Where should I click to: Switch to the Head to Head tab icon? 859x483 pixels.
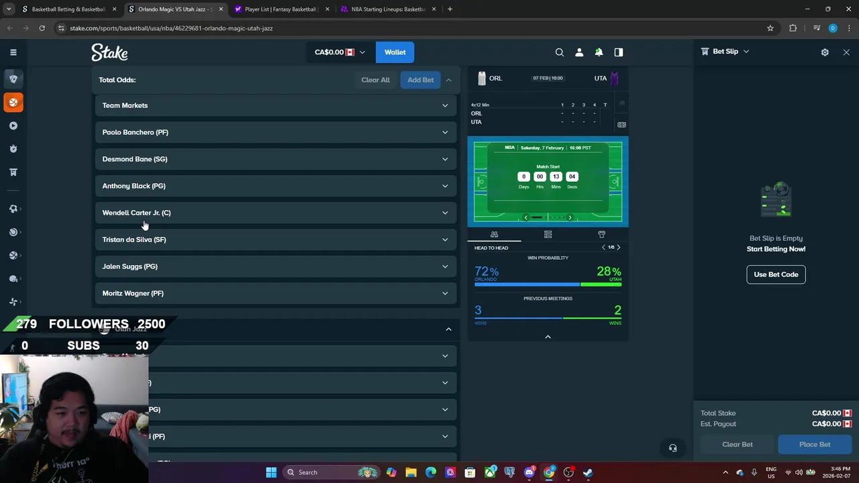pyautogui.click(x=494, y=234)
